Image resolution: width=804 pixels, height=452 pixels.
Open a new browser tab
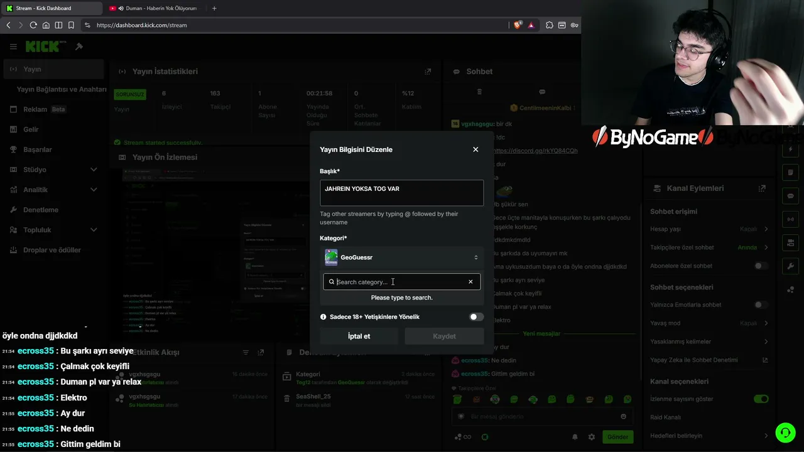pos(214,8)
